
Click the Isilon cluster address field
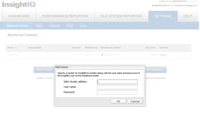(x=117, y=82)
